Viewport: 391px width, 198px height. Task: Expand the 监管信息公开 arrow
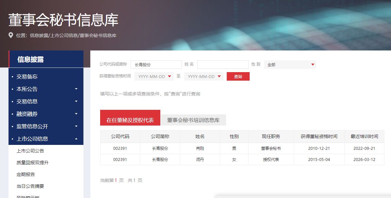tap(76, 126)
